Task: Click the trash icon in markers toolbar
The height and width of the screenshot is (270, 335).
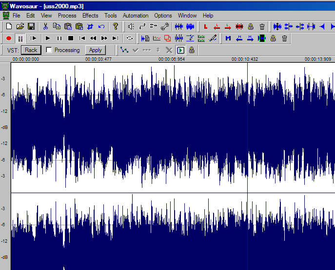Action: (284, 38)
